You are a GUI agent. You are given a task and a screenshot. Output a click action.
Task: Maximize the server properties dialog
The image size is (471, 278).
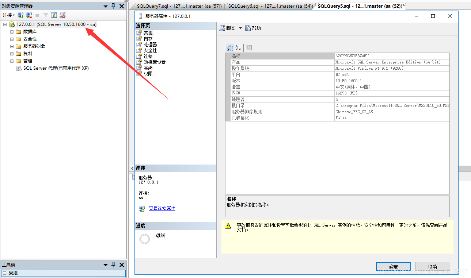point(433,16)
